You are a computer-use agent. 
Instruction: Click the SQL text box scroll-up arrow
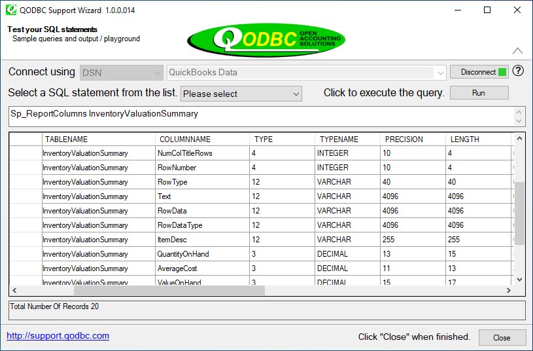point(519,112)
